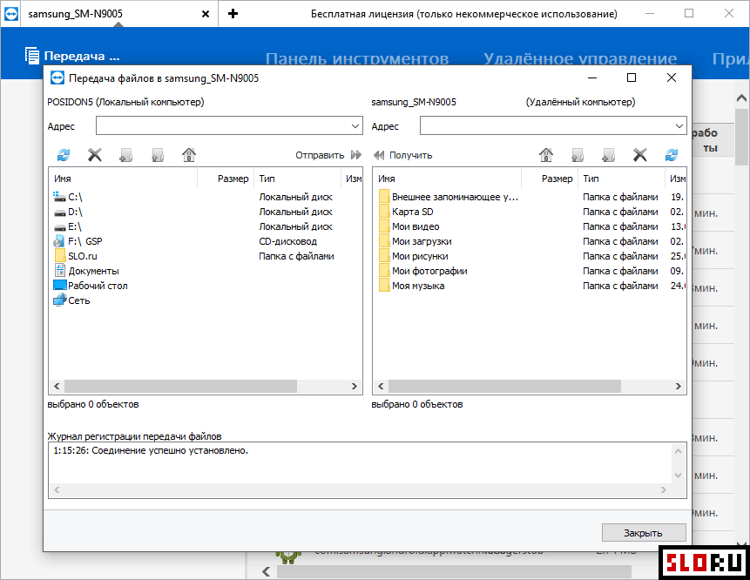Select the E:\ drive row
Viewport: 750px width, 580px height.
pos(206,226)
